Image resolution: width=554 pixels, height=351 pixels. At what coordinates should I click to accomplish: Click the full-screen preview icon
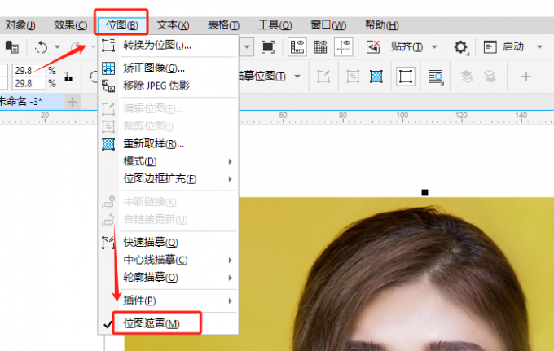(268, 46)
